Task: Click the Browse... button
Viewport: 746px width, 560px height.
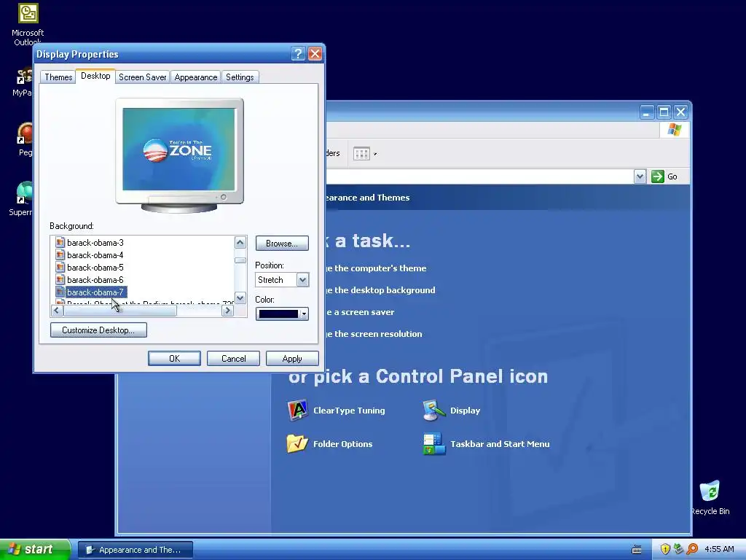Action: (x=282, y=244)
